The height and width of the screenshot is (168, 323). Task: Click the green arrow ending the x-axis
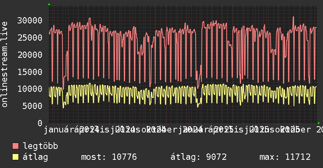click(x=319, y=123)
